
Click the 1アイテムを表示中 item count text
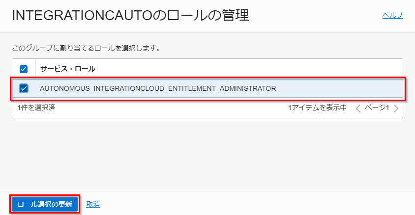point(317,108)
